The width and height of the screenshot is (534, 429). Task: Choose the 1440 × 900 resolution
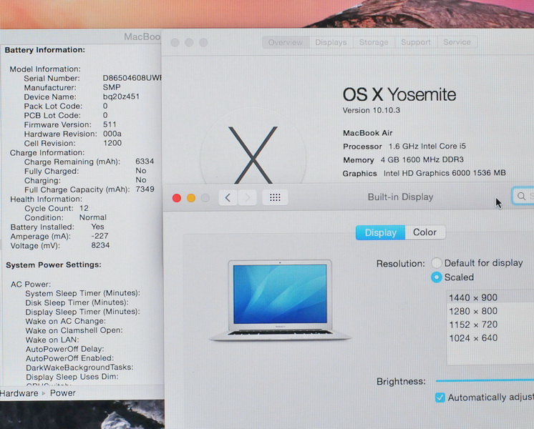click(x=490, y=297)
